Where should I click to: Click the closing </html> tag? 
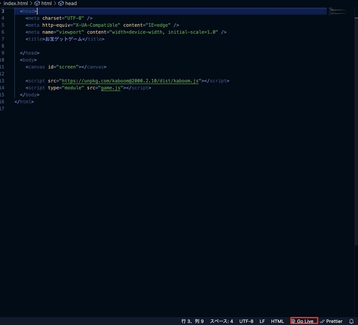(24, 102)
